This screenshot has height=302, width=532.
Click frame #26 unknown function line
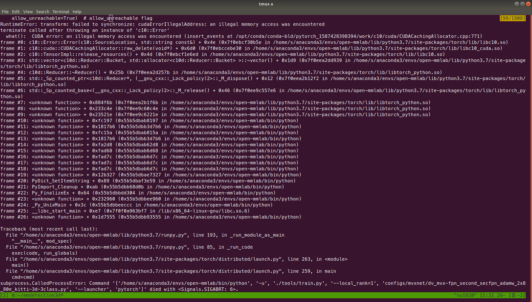click(x=151, y=217)
